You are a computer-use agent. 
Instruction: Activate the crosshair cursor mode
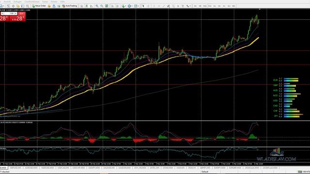(x=148, y=6)
